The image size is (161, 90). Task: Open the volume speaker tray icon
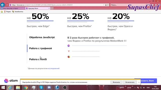(144, 88)
